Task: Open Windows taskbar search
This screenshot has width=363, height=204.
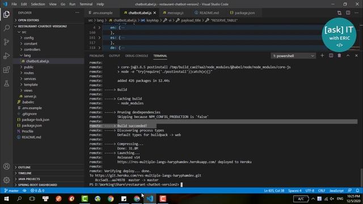Action: coord(19,199)
